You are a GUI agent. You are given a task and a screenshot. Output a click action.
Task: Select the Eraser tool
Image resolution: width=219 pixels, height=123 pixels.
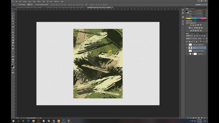point(13,38)
